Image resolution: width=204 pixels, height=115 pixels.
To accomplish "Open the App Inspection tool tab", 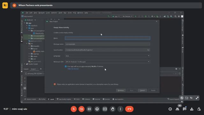I will (x=118, y=99).
